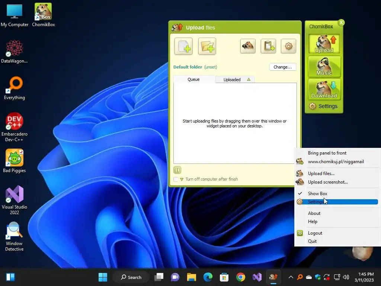Select the Everything desktop shortcut

[15, 88]
